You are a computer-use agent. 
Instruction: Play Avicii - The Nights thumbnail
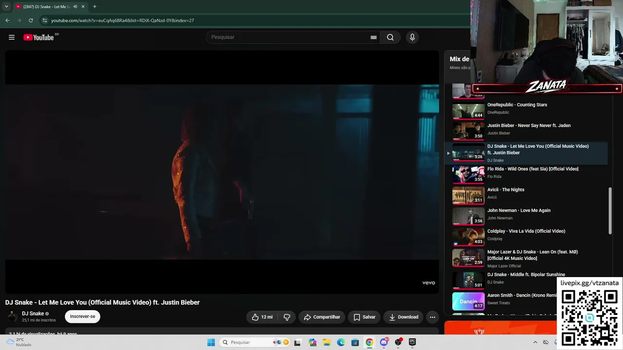pos(468,195)
